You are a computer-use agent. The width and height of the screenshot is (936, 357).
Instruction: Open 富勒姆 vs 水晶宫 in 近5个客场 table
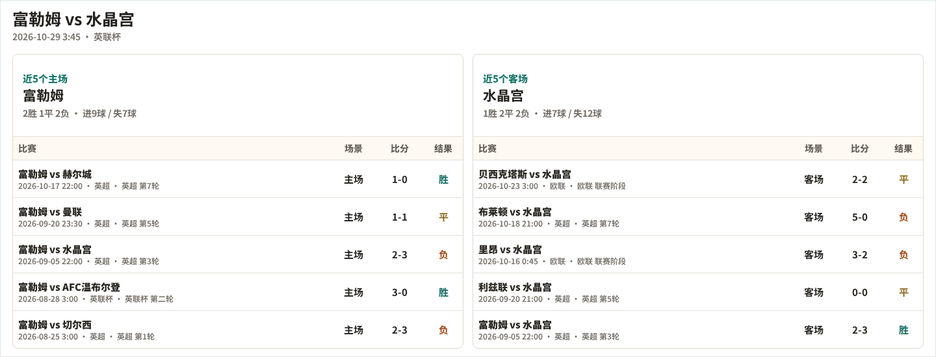[515, 325]
